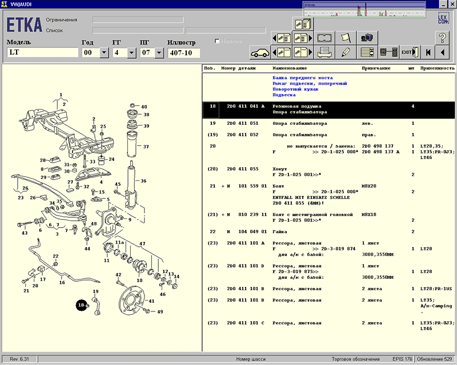Select leaf spring part 2D0 411 101 C
This screenshot has height=365, width=457.
click(x=246, y=323)
